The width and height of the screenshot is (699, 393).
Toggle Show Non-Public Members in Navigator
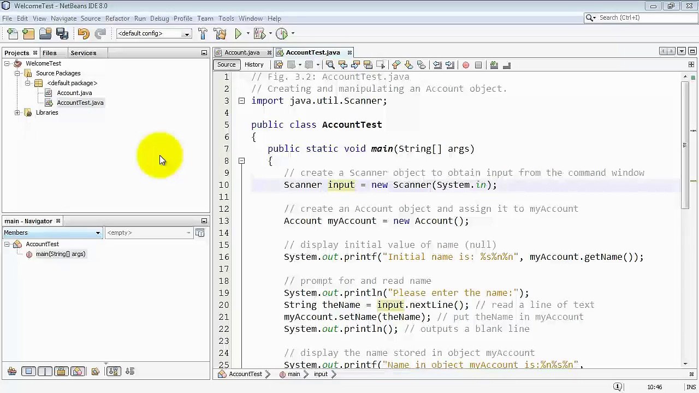(x=61, y=371)
